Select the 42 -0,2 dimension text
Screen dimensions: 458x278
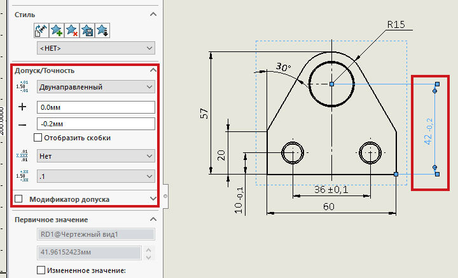click(428, 131)
